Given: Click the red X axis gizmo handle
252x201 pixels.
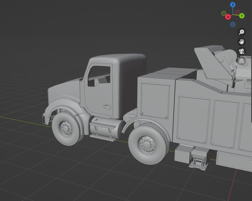Looking at the screenshot, I should [x=228, y=17].
